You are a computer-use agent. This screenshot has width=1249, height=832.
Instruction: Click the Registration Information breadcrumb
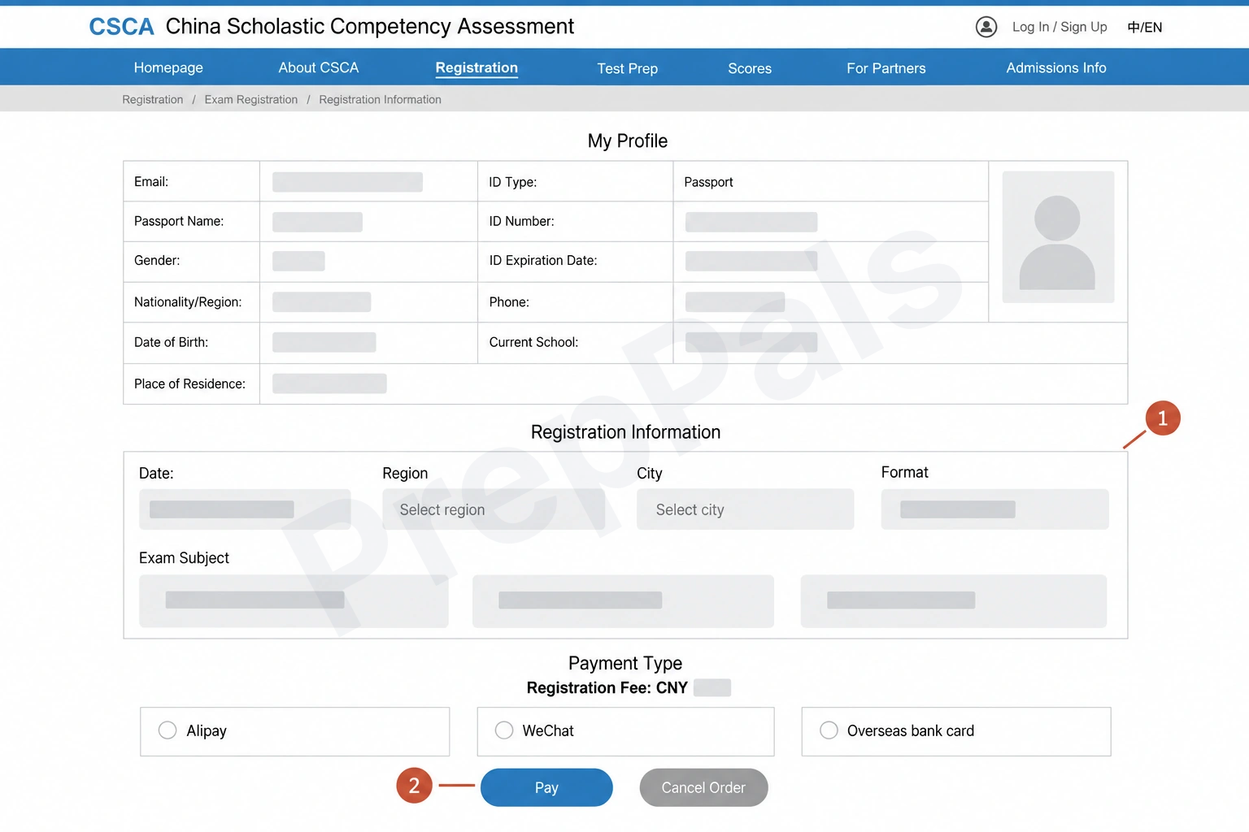[x=380, y=99]
